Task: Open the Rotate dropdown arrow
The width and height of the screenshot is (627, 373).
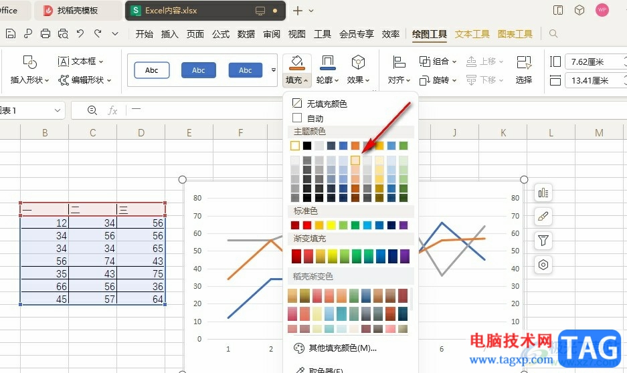Action: pos(454,81)
